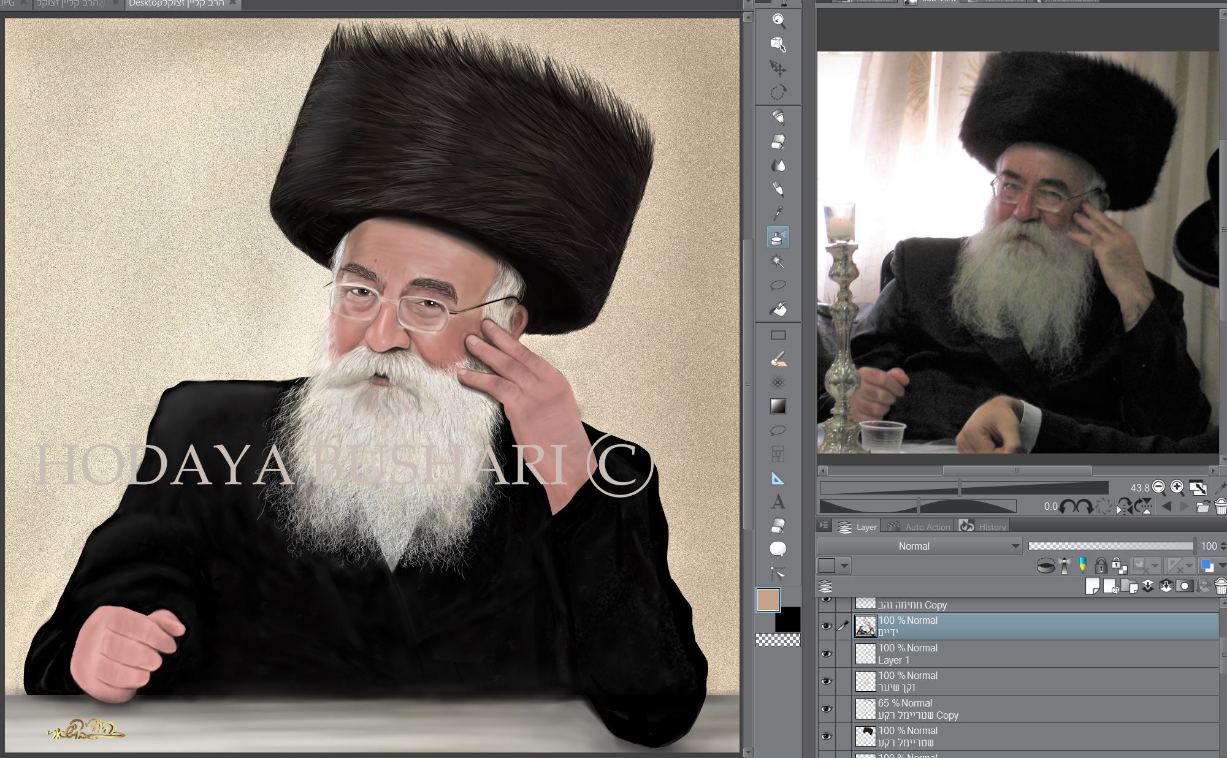The width and height of the screenshot is (1227, 758).
Task: Toggle visibility of the זקן שיער layer
Action: click(x=827, y=681)
